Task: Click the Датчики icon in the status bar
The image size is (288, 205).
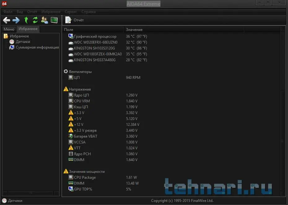Action: tap(4, 201)
